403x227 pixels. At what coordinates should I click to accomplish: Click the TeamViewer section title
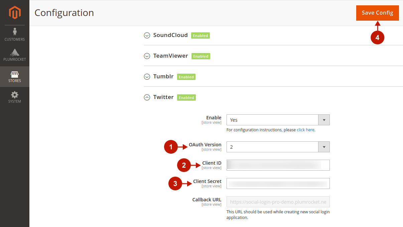tap(171, 56)
